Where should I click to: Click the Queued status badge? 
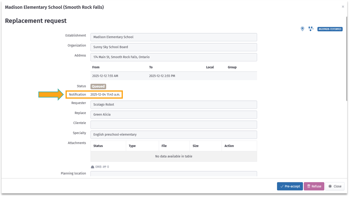tap(98, 86)
